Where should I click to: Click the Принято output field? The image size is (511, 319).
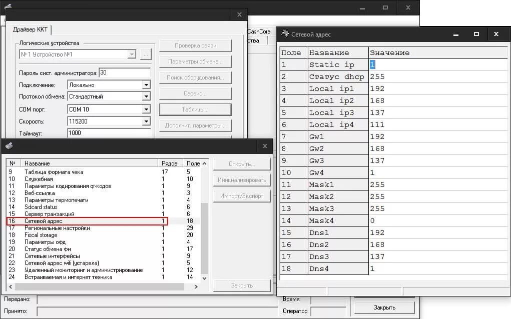pyautogui.click(x=157, y=311)
